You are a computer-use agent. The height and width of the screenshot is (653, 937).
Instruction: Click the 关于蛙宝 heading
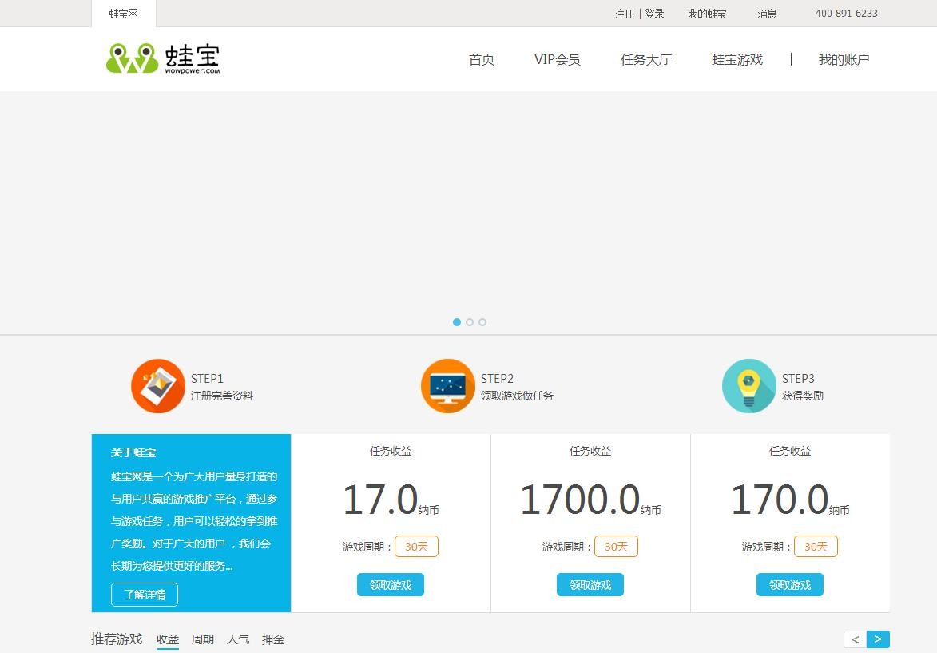133,452
